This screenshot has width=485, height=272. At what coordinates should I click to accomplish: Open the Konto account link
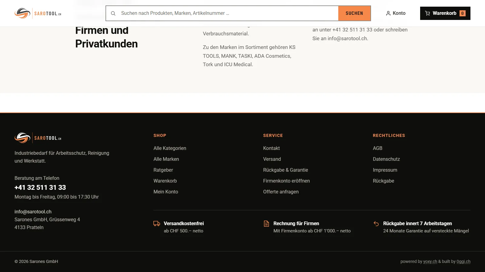point(396,13)
